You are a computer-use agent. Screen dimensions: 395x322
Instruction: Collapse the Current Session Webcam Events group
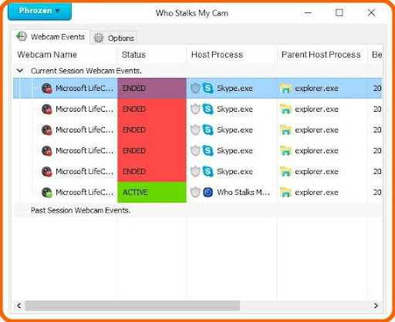pyautogui.click(x=20, y=71)
